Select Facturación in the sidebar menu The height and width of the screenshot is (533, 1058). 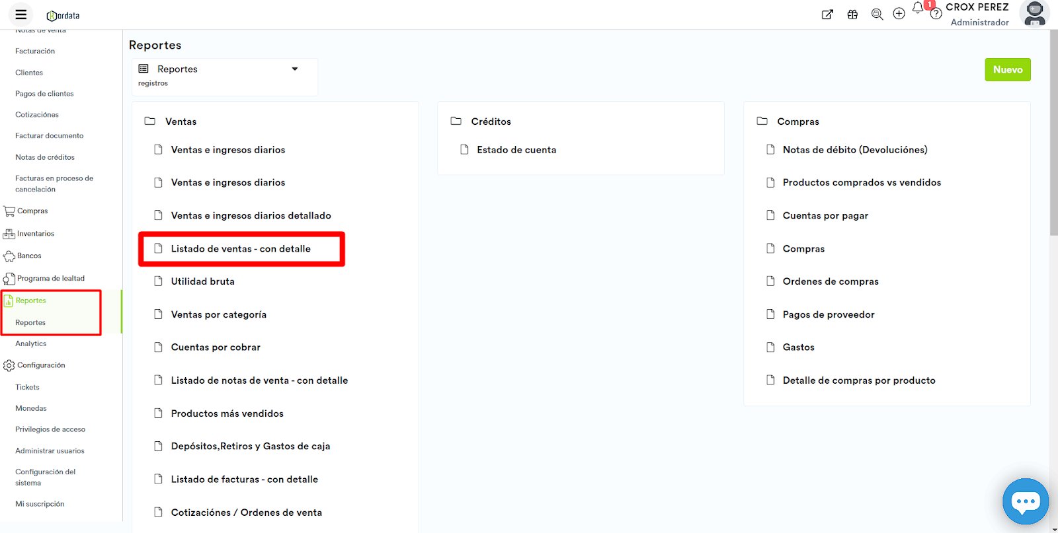[35, 52]
